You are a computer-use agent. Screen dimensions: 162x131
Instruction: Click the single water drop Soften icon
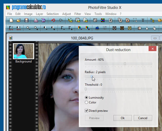[x=147, y=28]
